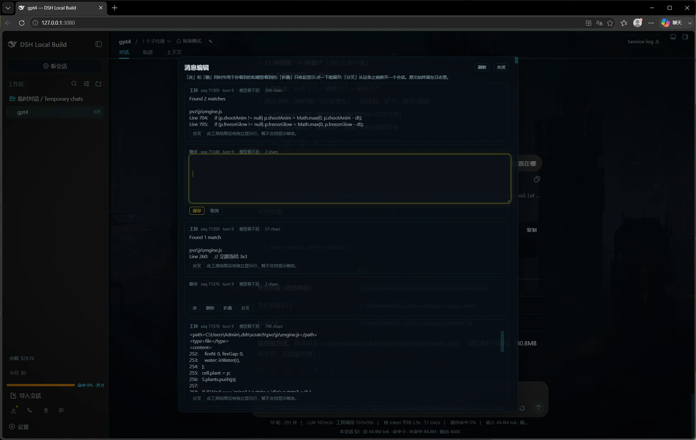Click the 复制 copy button

pos(532,230)
